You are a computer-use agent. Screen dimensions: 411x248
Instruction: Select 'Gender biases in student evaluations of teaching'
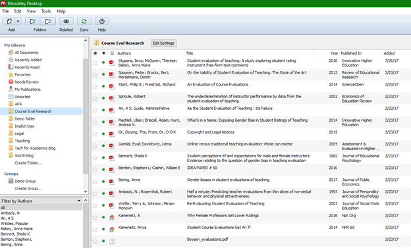pos(228,180)
